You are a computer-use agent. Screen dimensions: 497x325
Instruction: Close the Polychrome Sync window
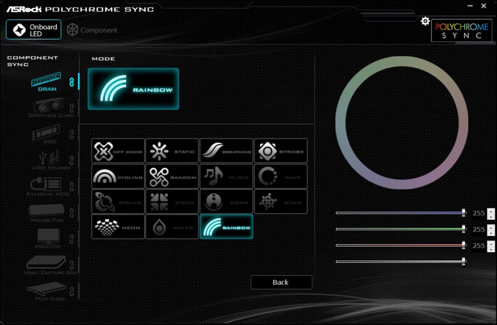point(484,6)
